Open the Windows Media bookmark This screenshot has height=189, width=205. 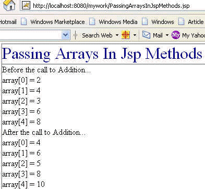point(118,22)
